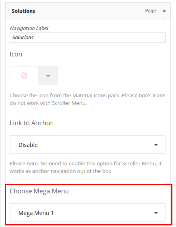This screenshot has height=227, width=176.
Task: Click the Mega Menu 1 selected value text
Action: [x=36, y=213]
